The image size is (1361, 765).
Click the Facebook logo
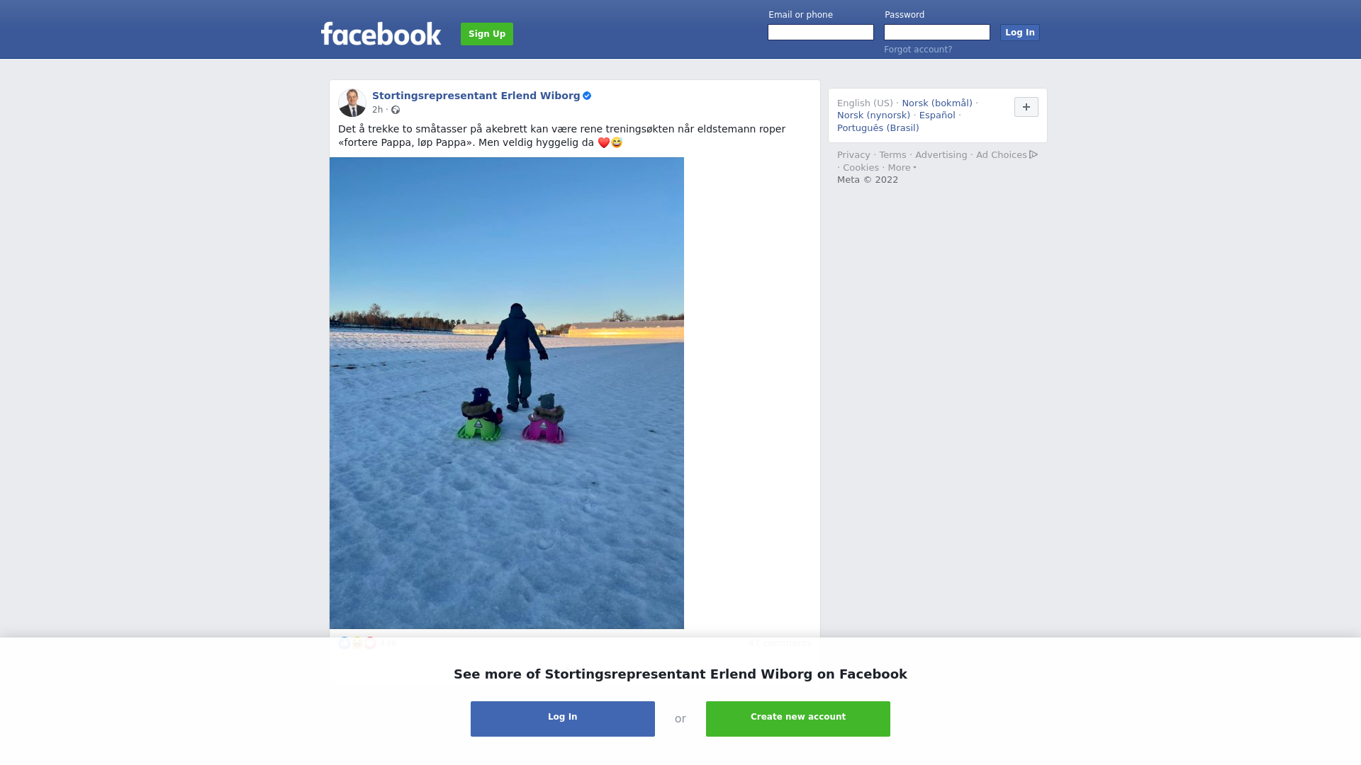[x=381, y=33]
